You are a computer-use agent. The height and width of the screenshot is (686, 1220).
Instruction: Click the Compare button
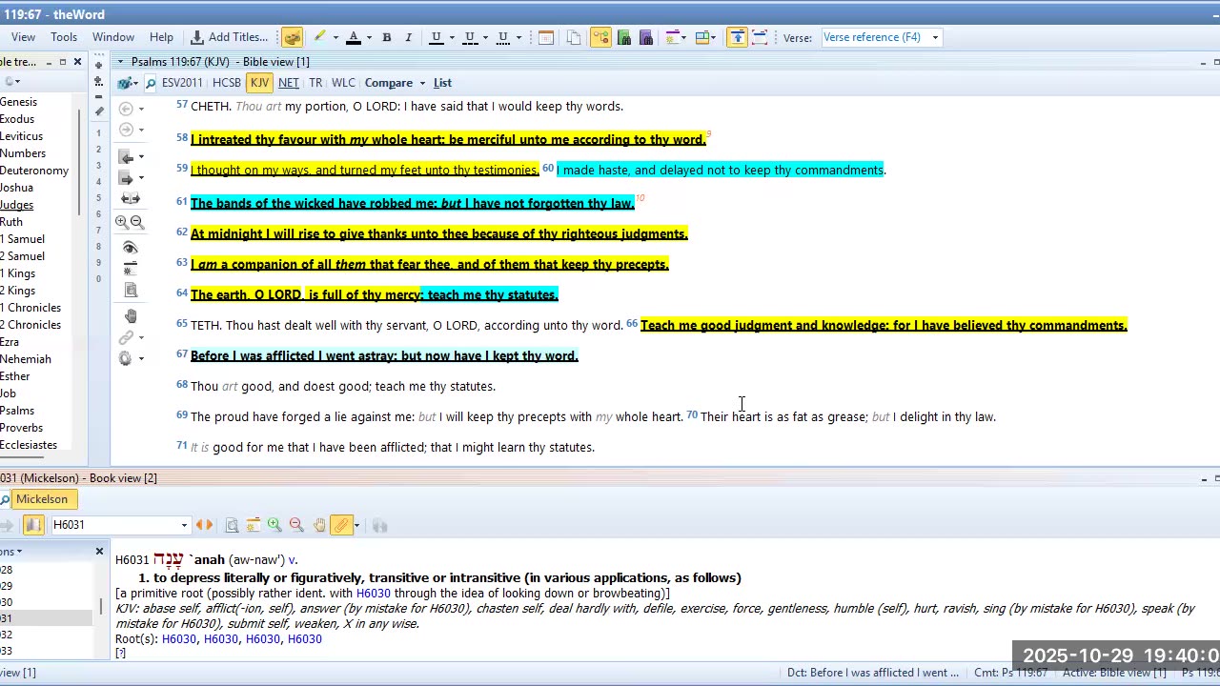389,83
